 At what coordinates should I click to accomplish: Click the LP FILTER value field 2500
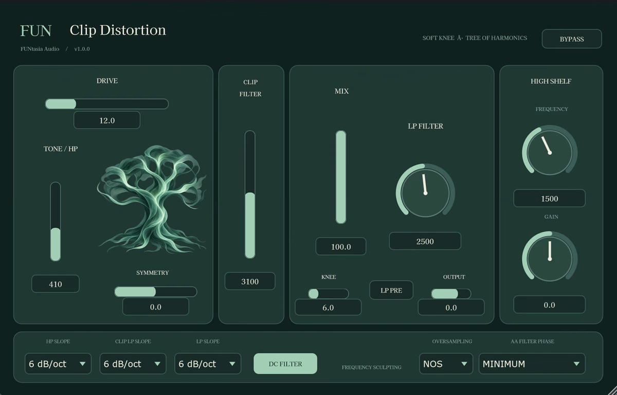[x=425, y=241]
